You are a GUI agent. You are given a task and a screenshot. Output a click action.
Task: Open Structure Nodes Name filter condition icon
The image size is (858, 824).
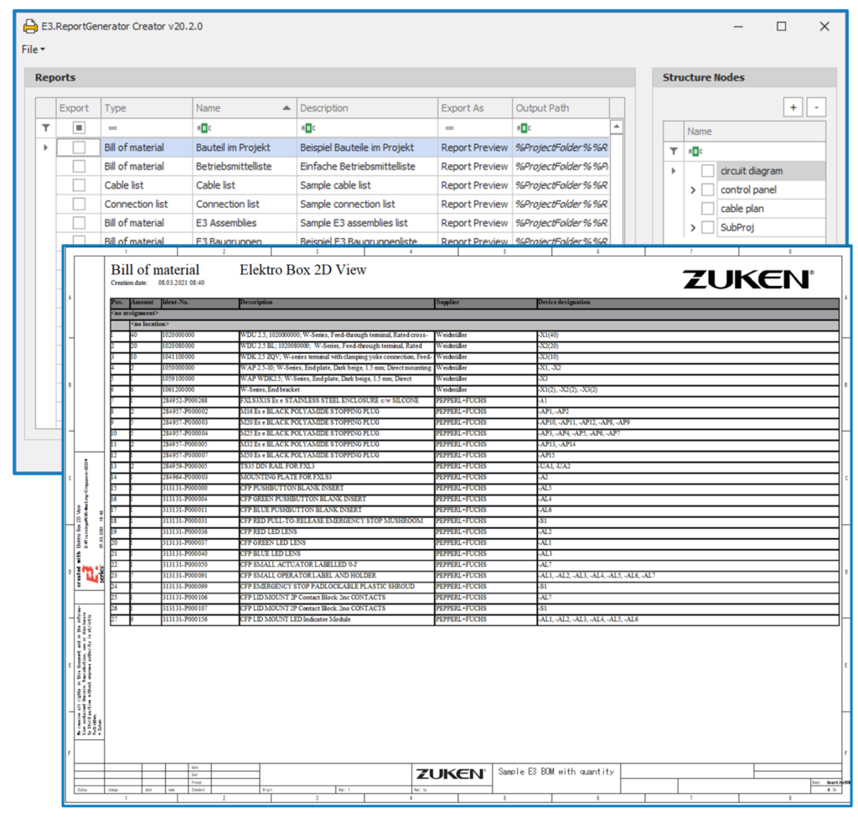(x=695, y=151)
